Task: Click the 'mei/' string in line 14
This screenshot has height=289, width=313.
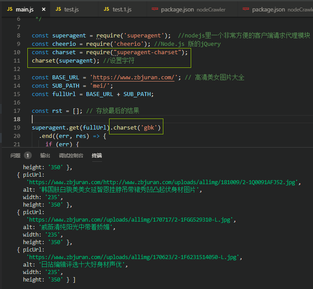Action: click(100, 85)
